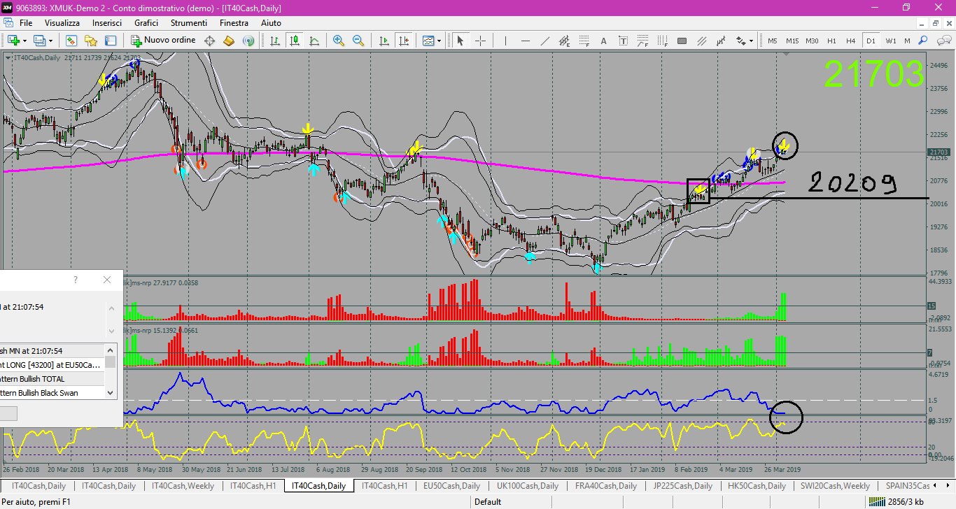Select the D1 timeframe button

(871, 41)
